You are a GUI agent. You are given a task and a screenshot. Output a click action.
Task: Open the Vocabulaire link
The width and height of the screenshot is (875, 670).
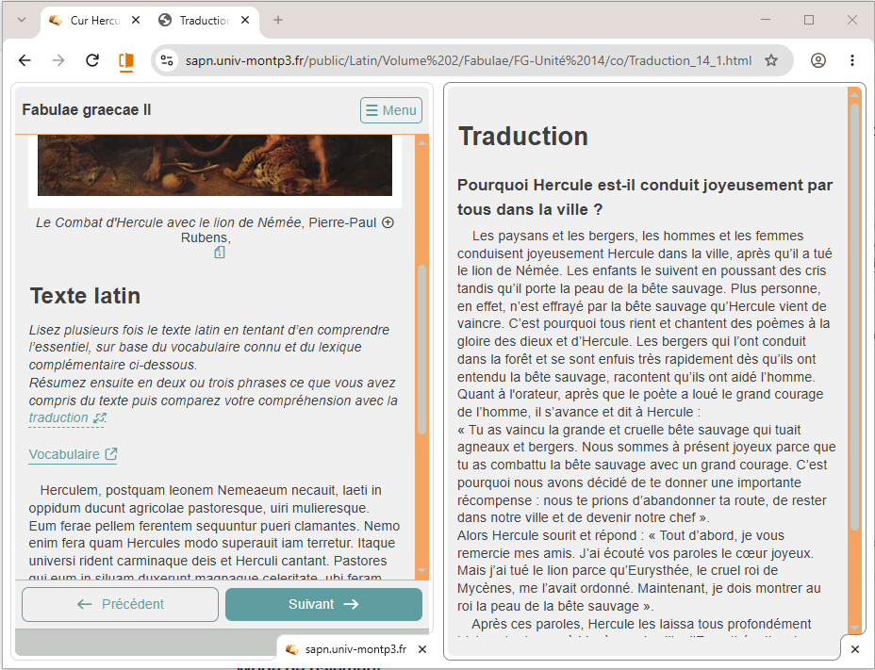[x=74, y=454]
